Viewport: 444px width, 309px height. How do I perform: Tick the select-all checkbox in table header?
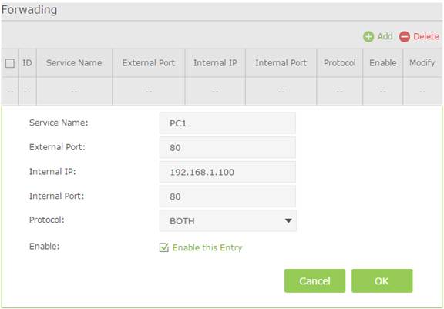coord(10,63)
